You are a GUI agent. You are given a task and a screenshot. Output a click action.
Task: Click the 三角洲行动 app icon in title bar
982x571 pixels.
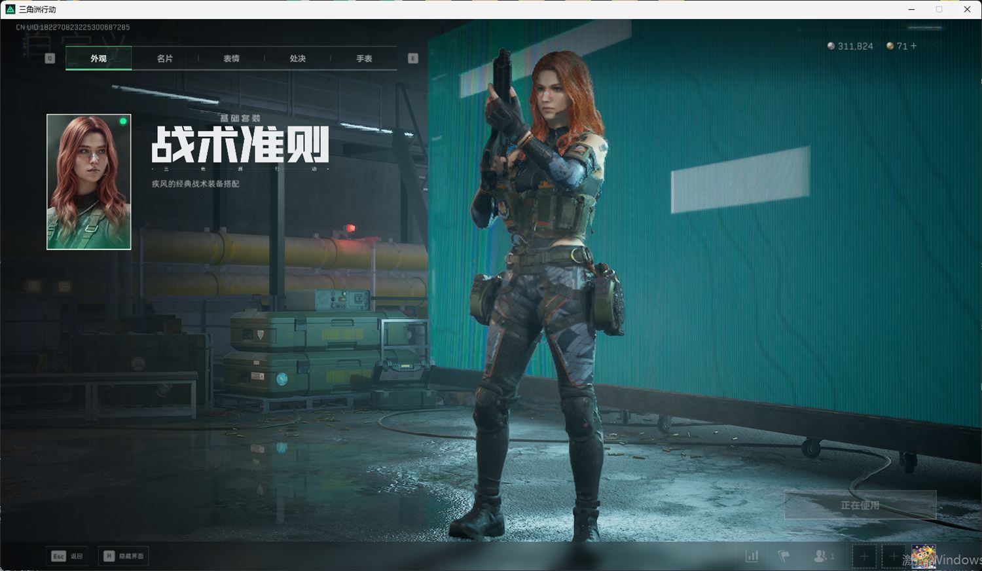tap(10, 9)
